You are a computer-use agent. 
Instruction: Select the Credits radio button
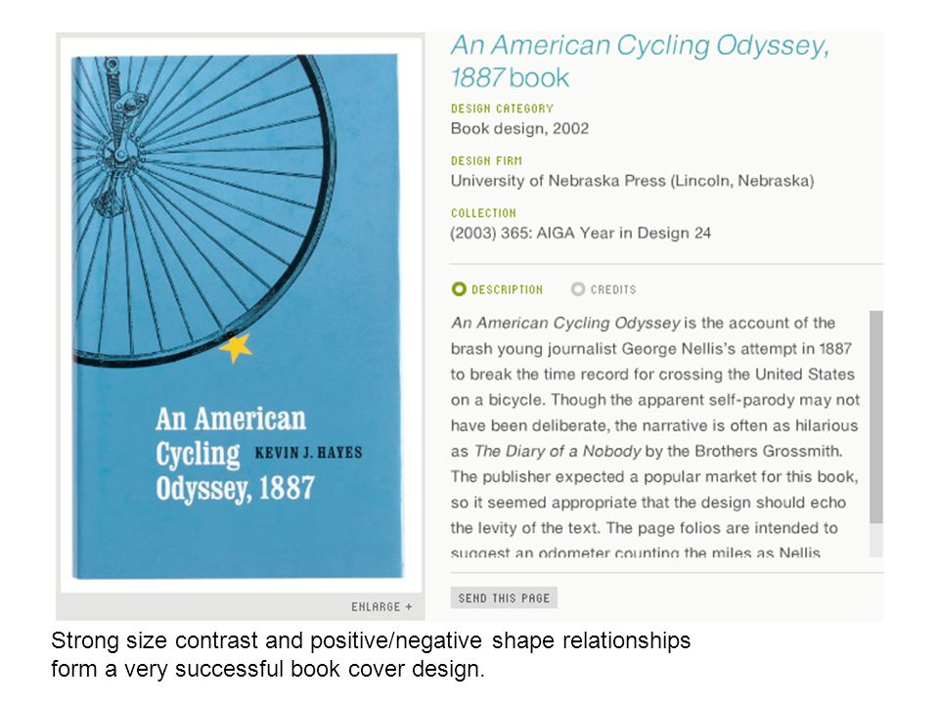pos(577,289)
